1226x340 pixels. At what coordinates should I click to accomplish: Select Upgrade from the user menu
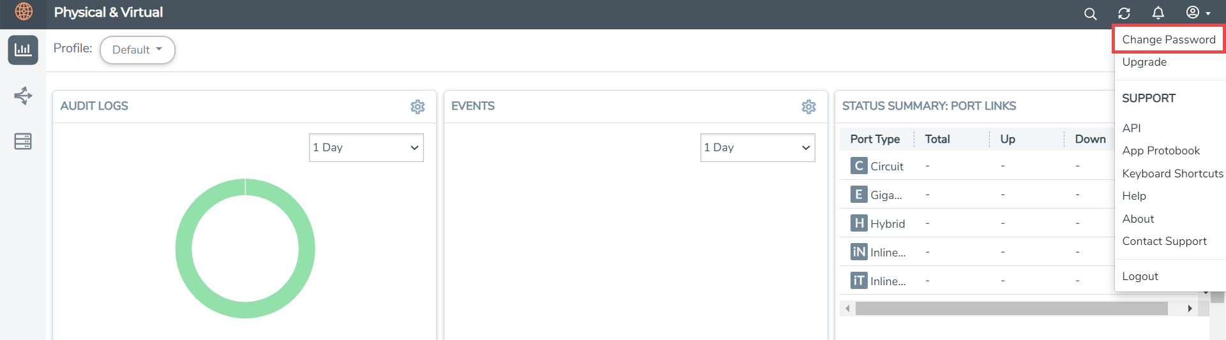[1144, 62]
